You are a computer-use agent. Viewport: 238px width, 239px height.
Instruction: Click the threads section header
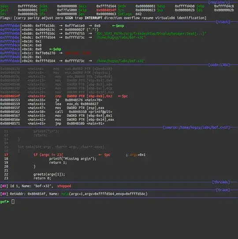point(221,182)
